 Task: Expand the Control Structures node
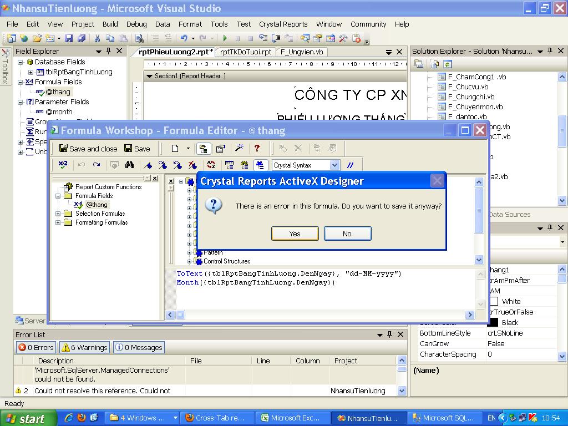(x=190, y=261)
